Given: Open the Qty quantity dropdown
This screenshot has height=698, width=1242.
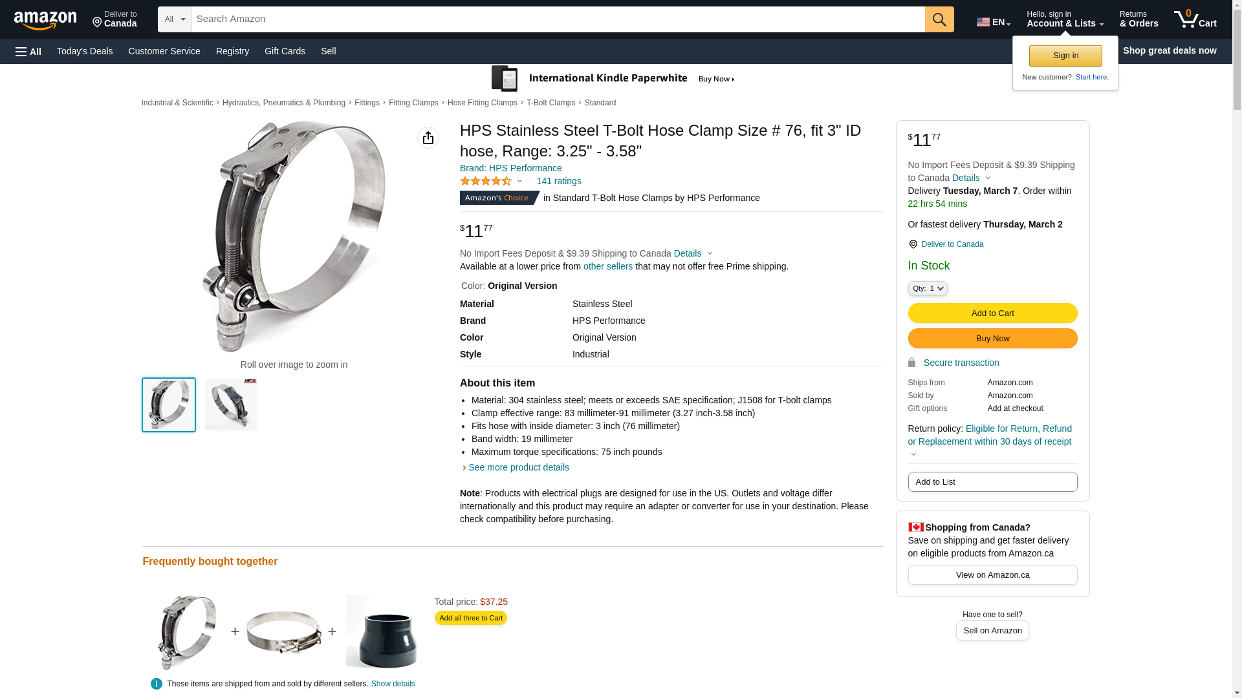Looking at the screenshot, I should (927, 288).
